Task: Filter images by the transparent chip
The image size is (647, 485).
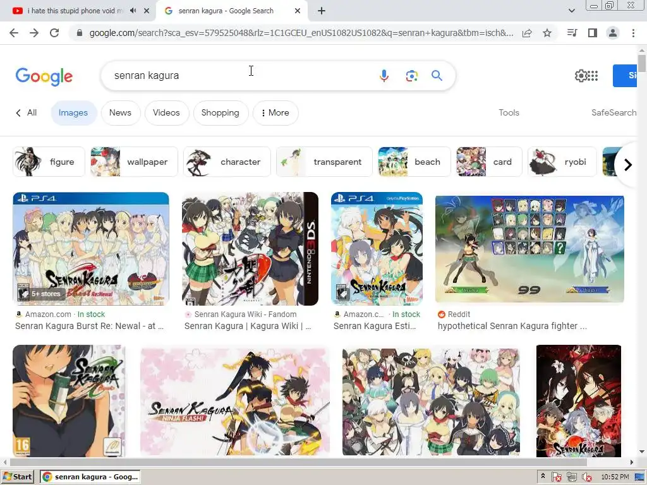Action: tap(324, 162)
